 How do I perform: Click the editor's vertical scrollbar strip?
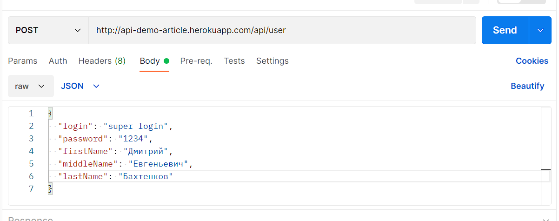(546, 140)
